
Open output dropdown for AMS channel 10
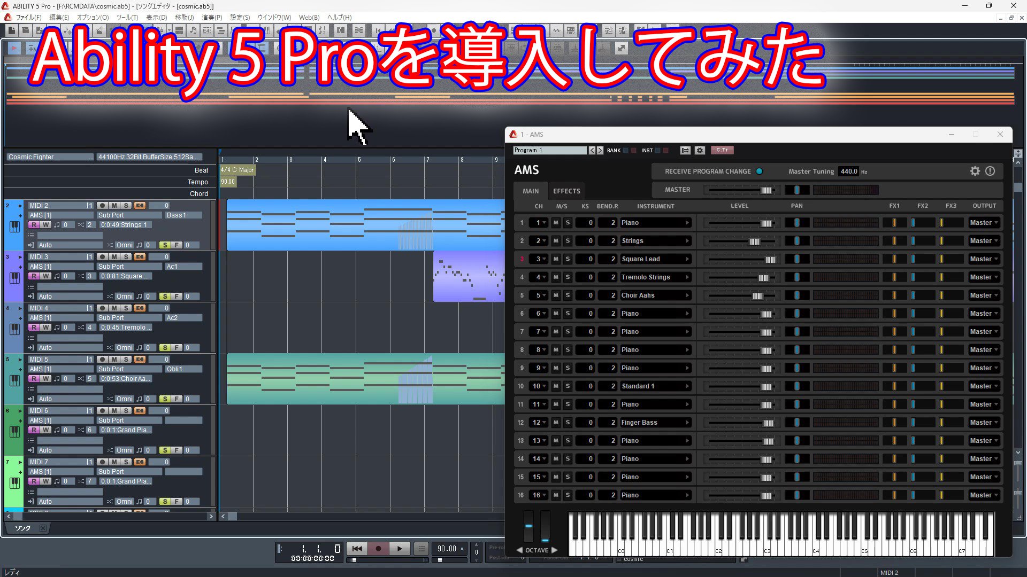984,386
